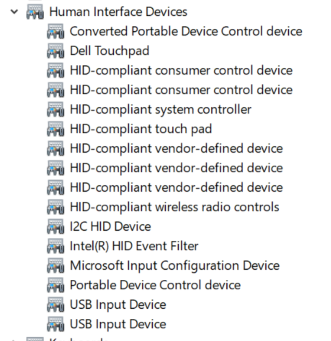Click the HID-compliant wireless radio controls icon
The image size is (331, 341).
click(x=56, y=207)
